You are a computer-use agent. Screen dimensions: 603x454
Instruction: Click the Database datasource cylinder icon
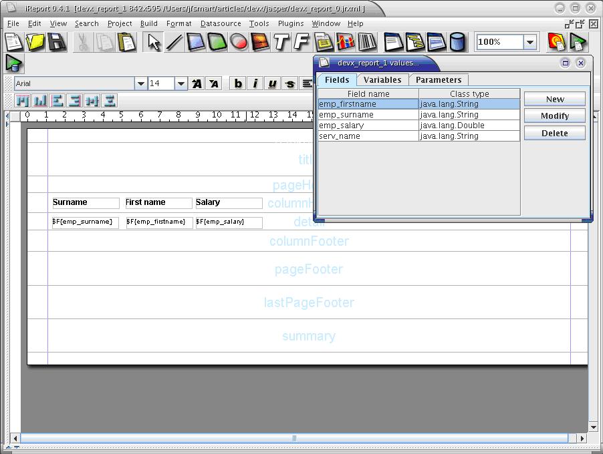(457, 42)
